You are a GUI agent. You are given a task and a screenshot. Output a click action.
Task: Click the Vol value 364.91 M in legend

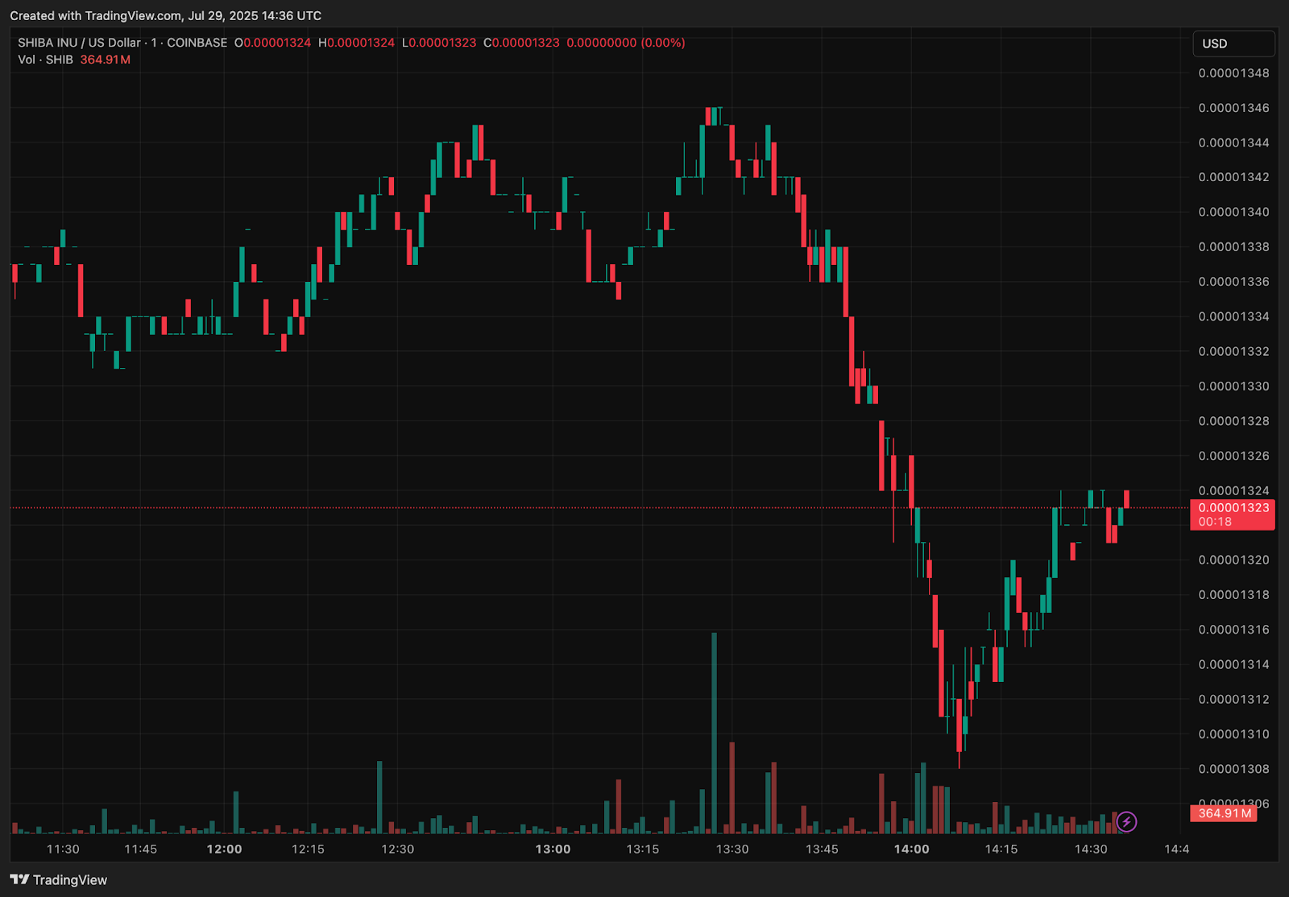click(105, 60)
